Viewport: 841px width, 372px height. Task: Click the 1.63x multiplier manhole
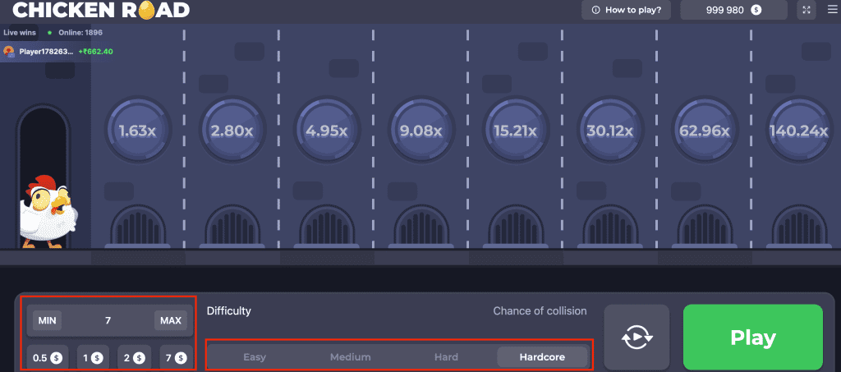tap(138, 131)
